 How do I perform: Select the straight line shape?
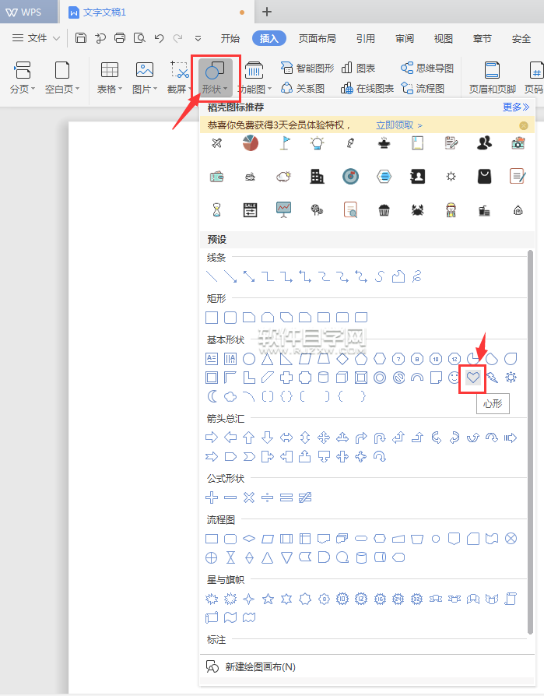[212, 276]
